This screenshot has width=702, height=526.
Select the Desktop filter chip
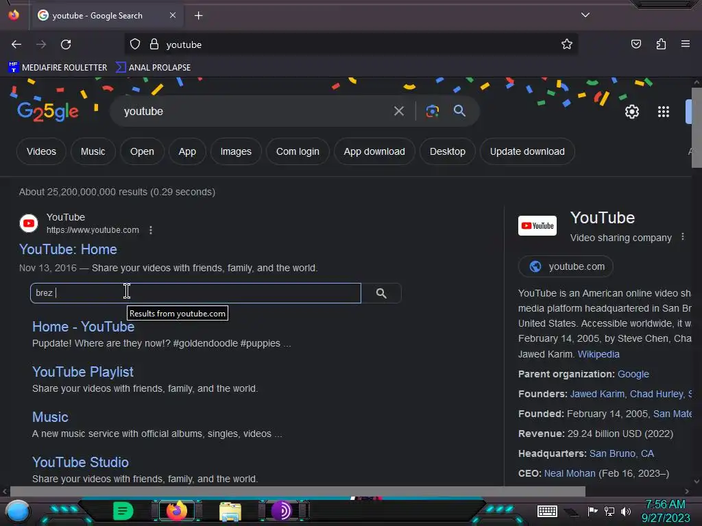(447, 151)
